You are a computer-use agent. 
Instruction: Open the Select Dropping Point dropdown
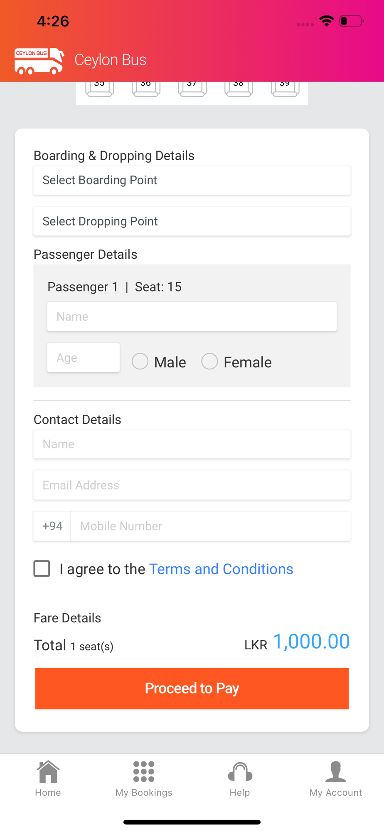(192, 221)
